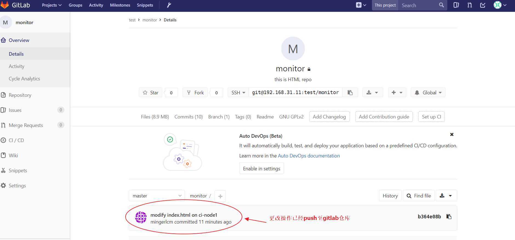Open the plus dropdown beside notifications
The width and height of the screenshot is (515, 240).
coord(397,92)
